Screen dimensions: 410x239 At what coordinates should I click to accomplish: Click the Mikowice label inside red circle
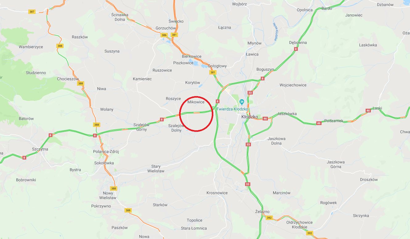[196, 102]
